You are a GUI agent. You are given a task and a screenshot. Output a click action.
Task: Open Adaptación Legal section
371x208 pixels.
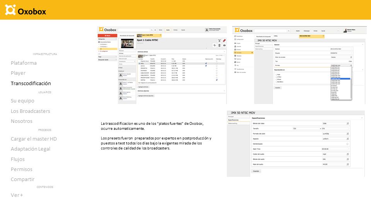[x=31, y=149]
